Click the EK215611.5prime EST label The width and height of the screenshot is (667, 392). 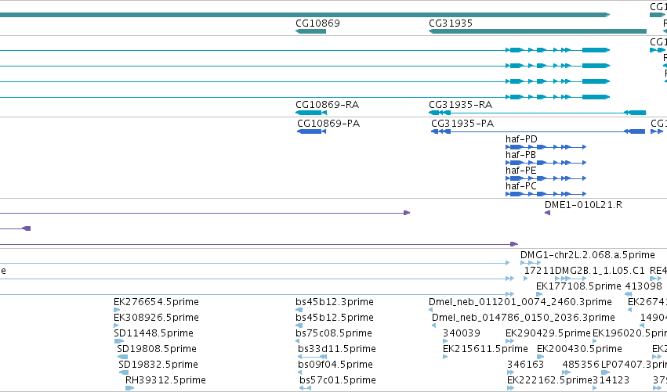click(x=485, y=349)
